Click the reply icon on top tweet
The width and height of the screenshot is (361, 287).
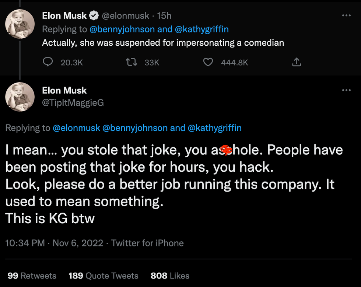point(48,62)
